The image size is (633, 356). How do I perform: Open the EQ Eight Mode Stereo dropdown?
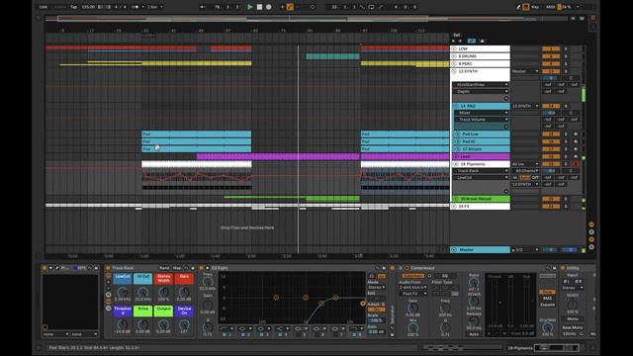click(x=376, y=288)
